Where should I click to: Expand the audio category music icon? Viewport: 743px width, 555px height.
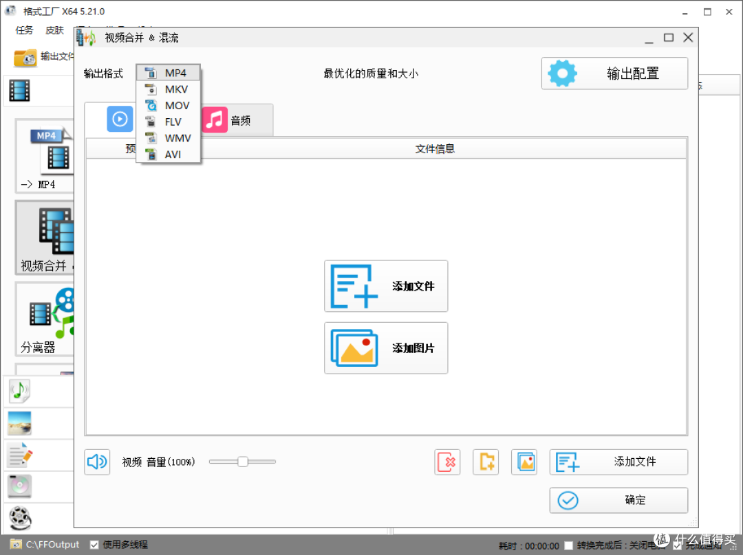pos(19,391)
